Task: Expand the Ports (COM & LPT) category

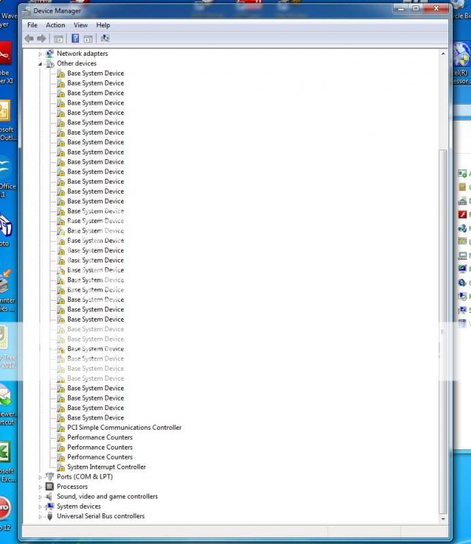Action: click(x=40, y=477)
